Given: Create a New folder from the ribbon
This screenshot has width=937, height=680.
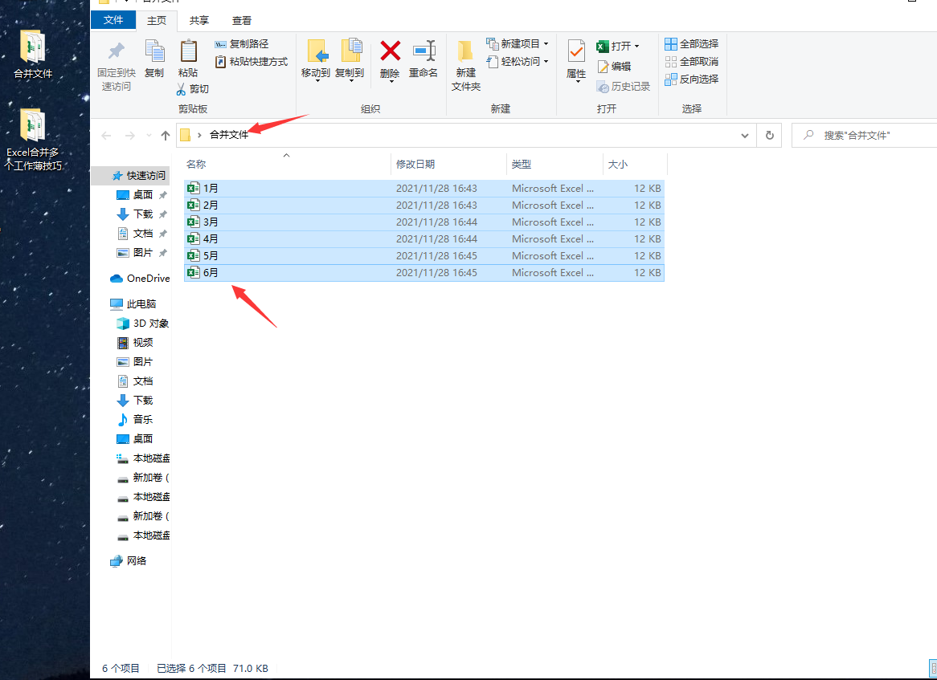Looking at the screenshot, I should pos(466,66).
